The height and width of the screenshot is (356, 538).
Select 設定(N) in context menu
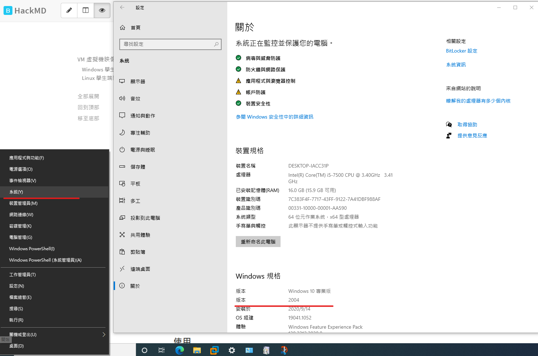coord(54,286)
